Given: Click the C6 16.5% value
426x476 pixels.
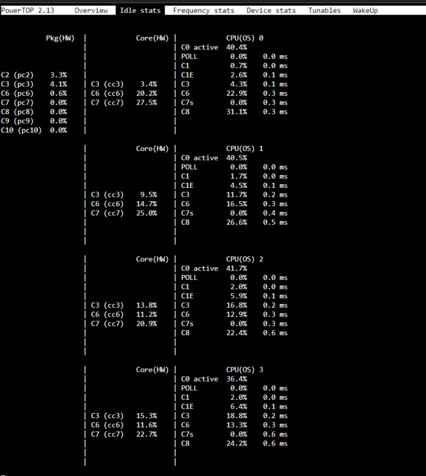Looking at the screenshot, I should [237, 204].
